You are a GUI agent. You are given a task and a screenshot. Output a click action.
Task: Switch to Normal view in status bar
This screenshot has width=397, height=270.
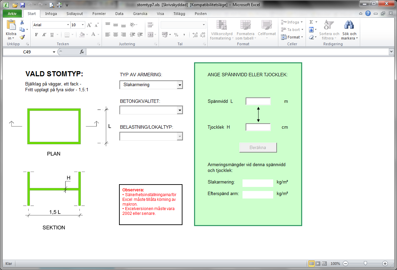click(x=311, y=264)
